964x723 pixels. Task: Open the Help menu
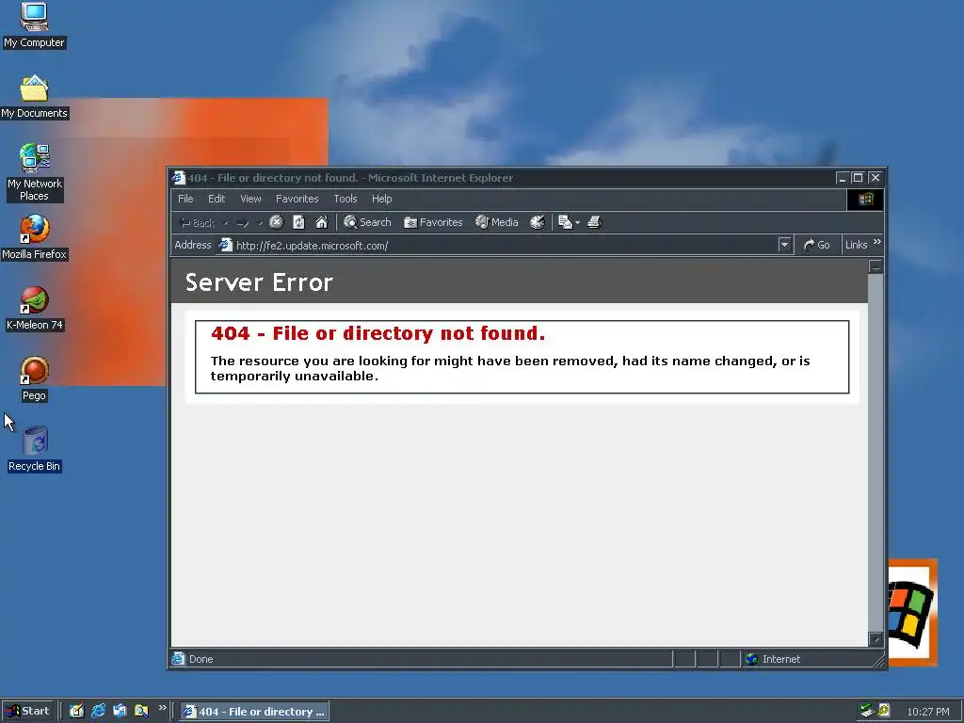[x=382, y=199]
